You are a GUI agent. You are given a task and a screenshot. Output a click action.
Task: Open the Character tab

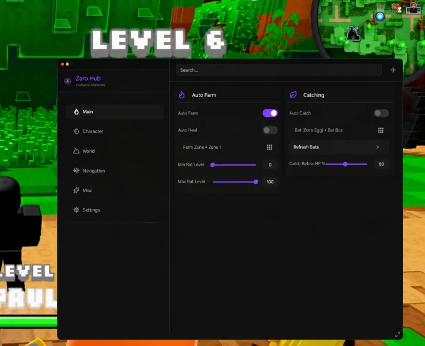115,131
